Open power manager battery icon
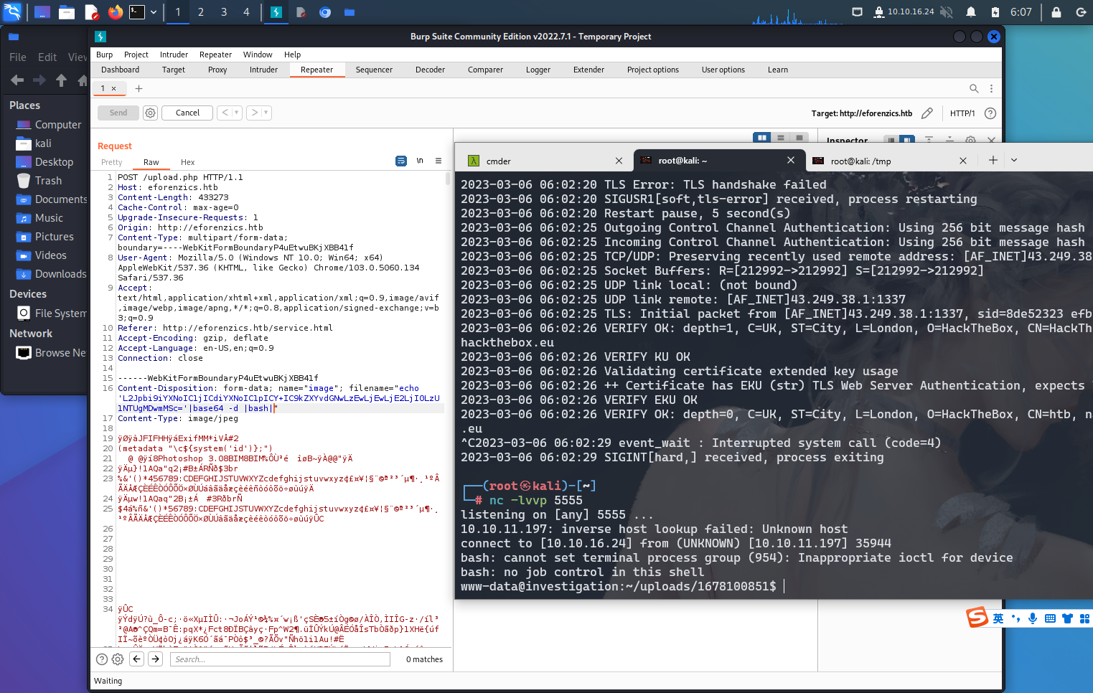This screenshot has width=1093, height=693. pyautogui.click(x=995, y=12)
